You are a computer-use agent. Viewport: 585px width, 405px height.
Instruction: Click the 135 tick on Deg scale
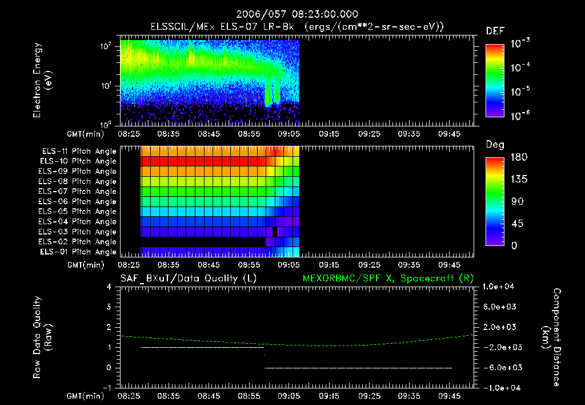click(519, 179)
